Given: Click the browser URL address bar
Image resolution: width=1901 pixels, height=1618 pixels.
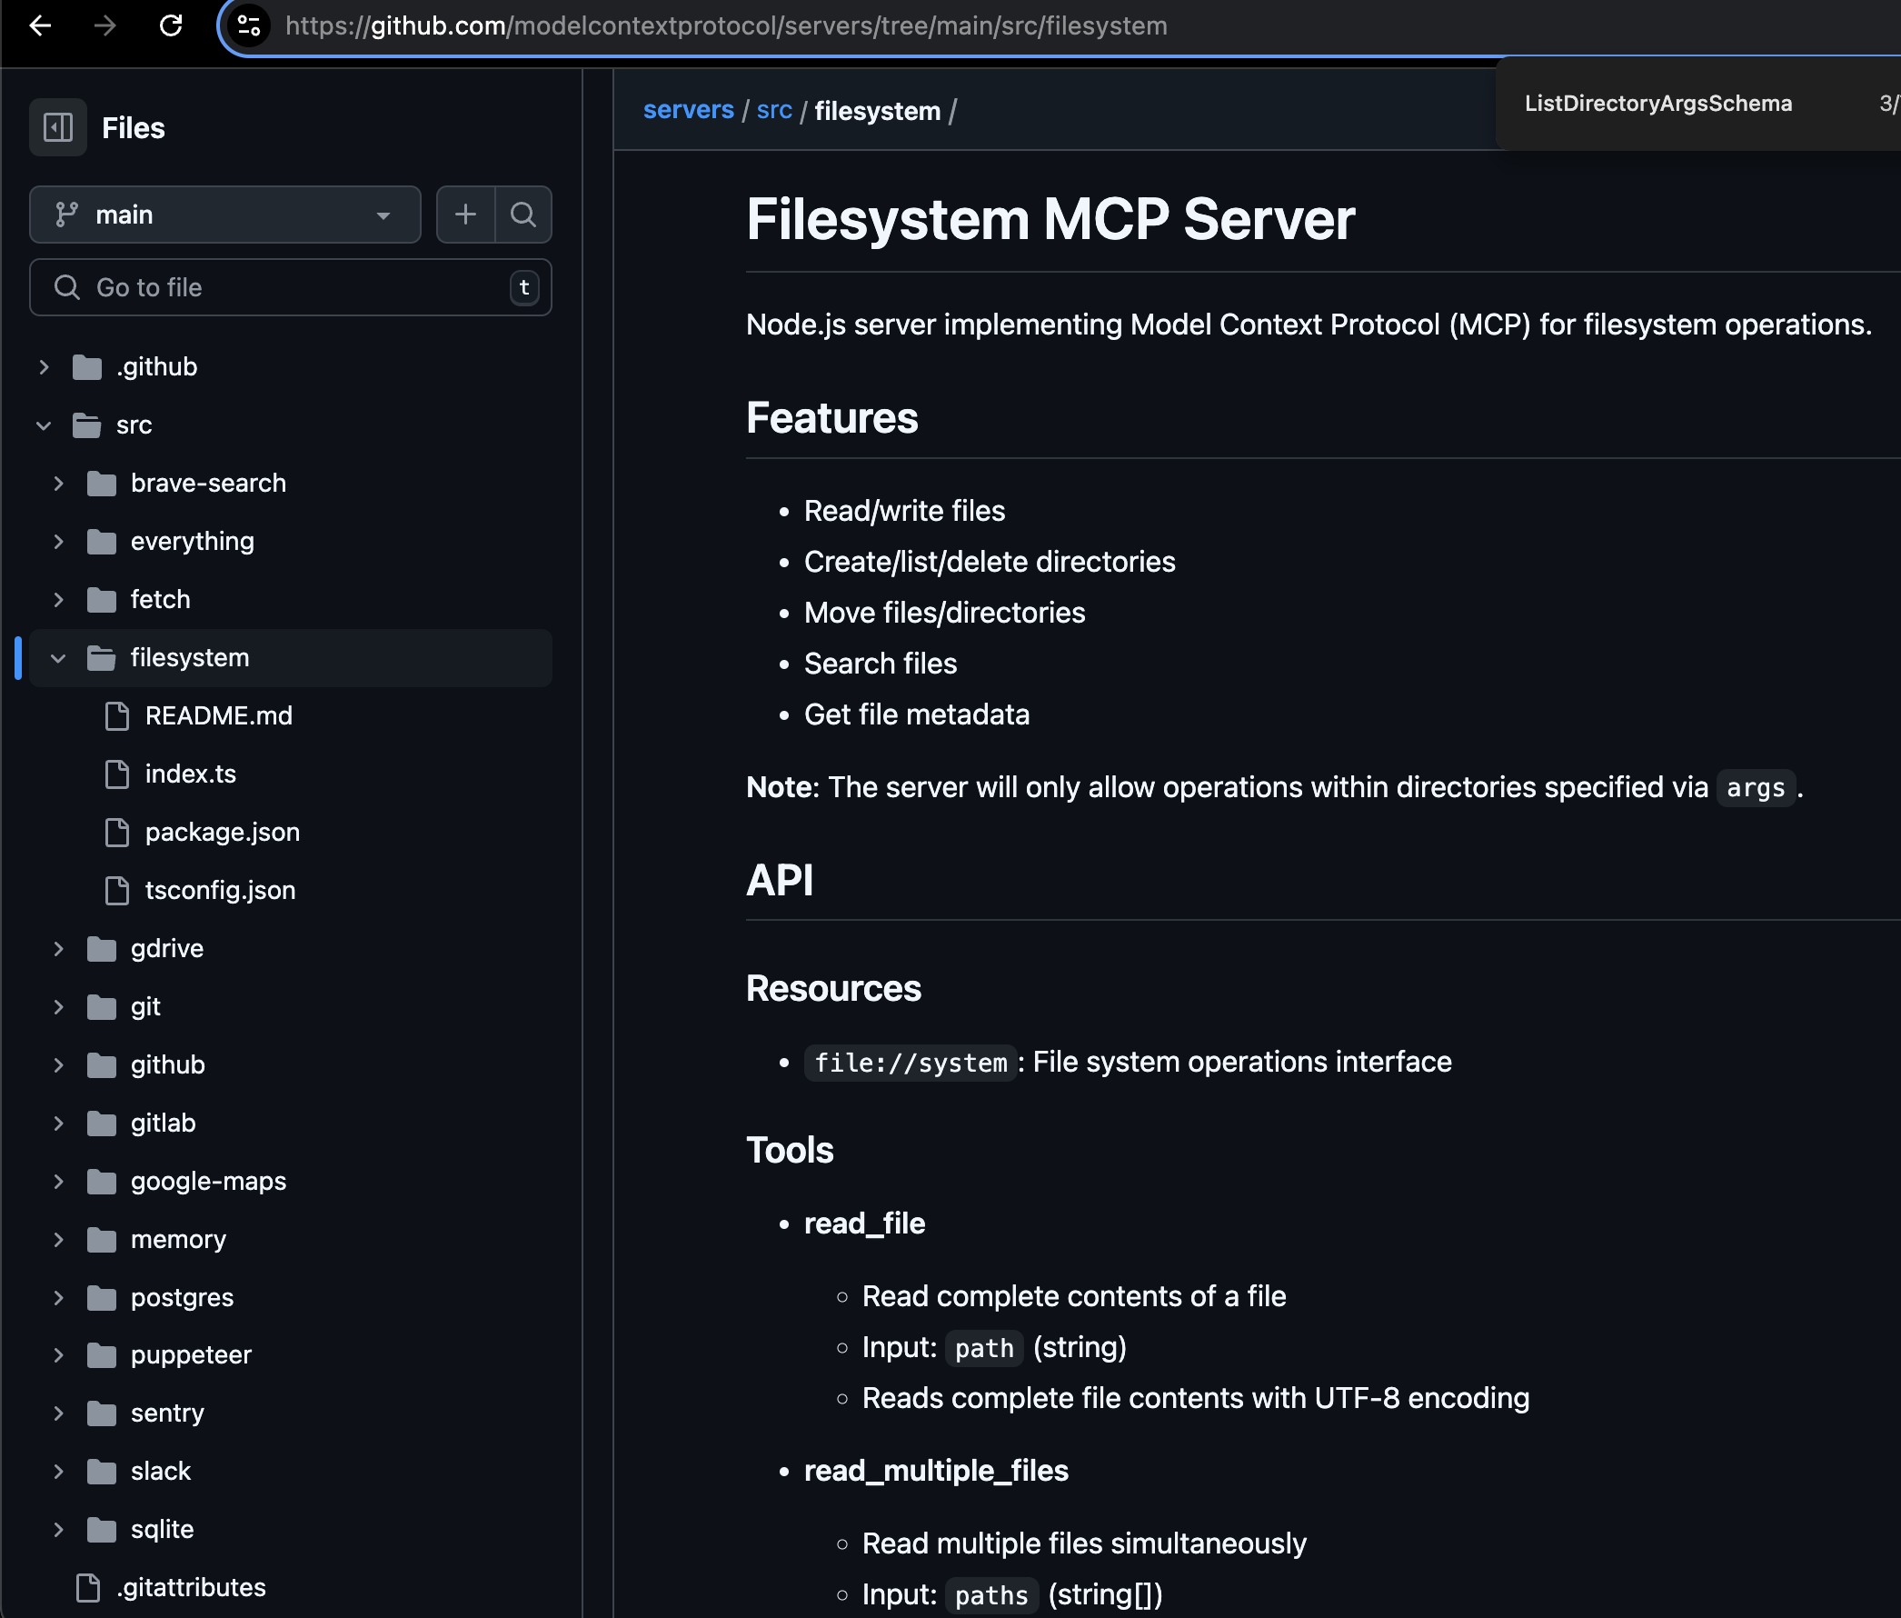Looking at the screenshot, I should point(825,25).
